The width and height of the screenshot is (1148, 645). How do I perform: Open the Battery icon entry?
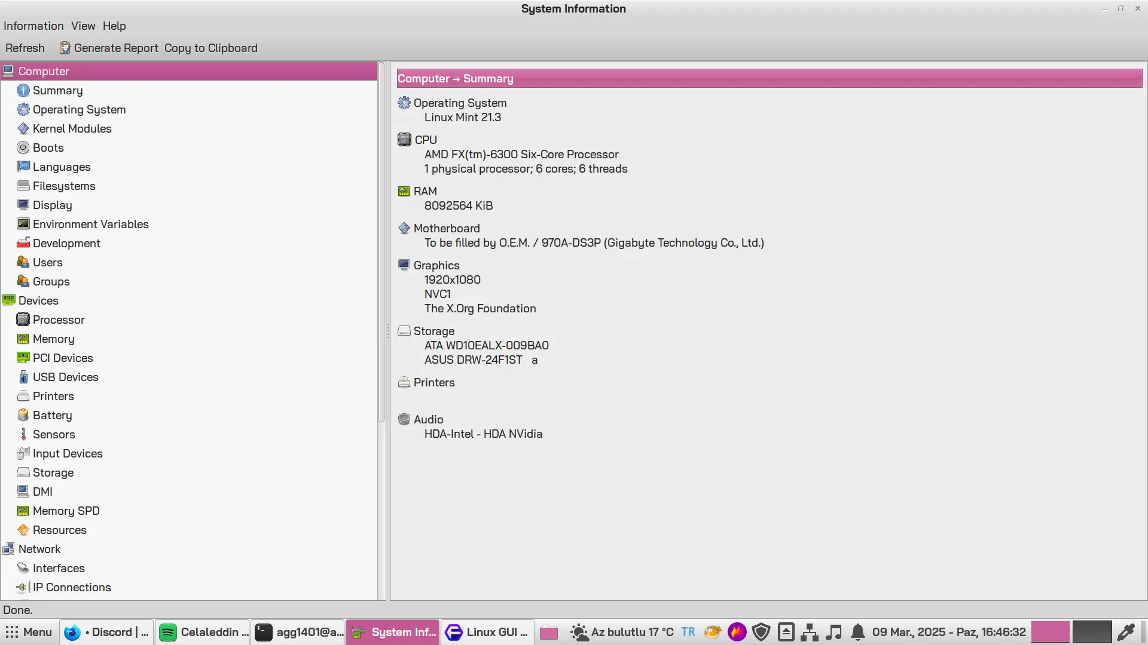tap(23, 415)
